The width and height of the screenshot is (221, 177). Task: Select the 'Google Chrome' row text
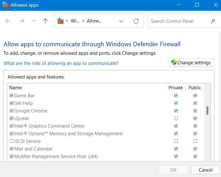coord(31,111)
